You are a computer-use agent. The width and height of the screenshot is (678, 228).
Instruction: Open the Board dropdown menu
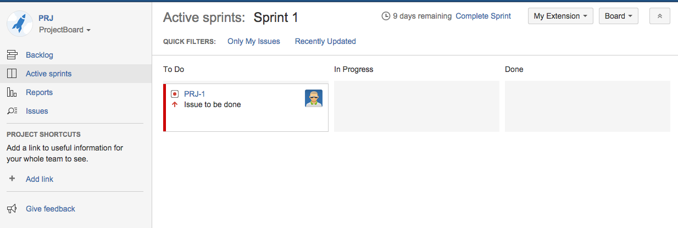pos(618,16)
